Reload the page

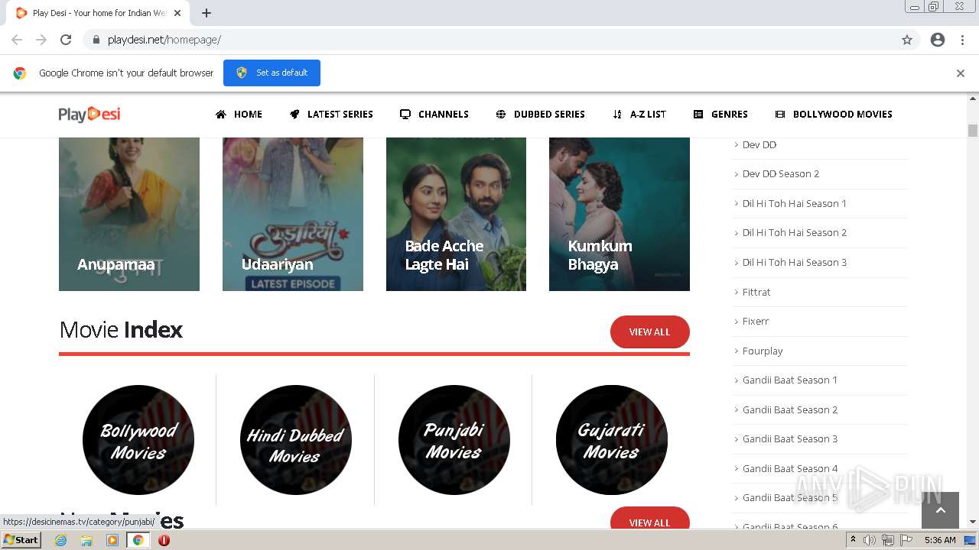[x=66, y=40]
